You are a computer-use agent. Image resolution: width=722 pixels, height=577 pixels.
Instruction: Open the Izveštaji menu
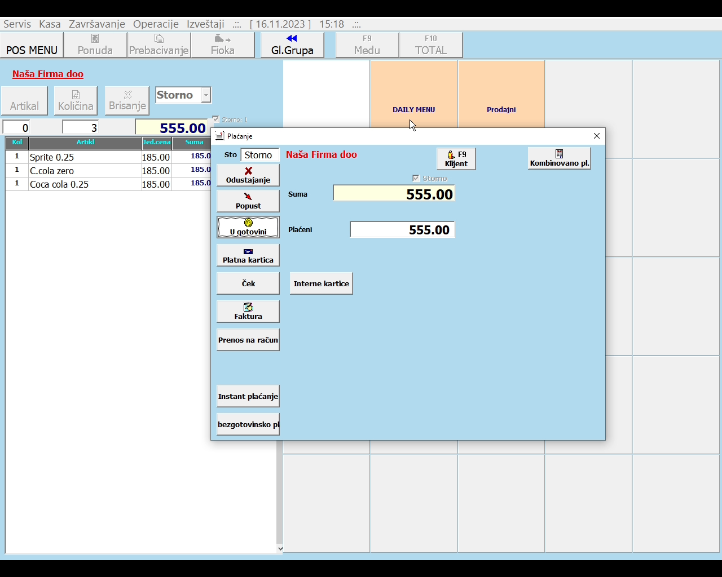pos(205,24)
